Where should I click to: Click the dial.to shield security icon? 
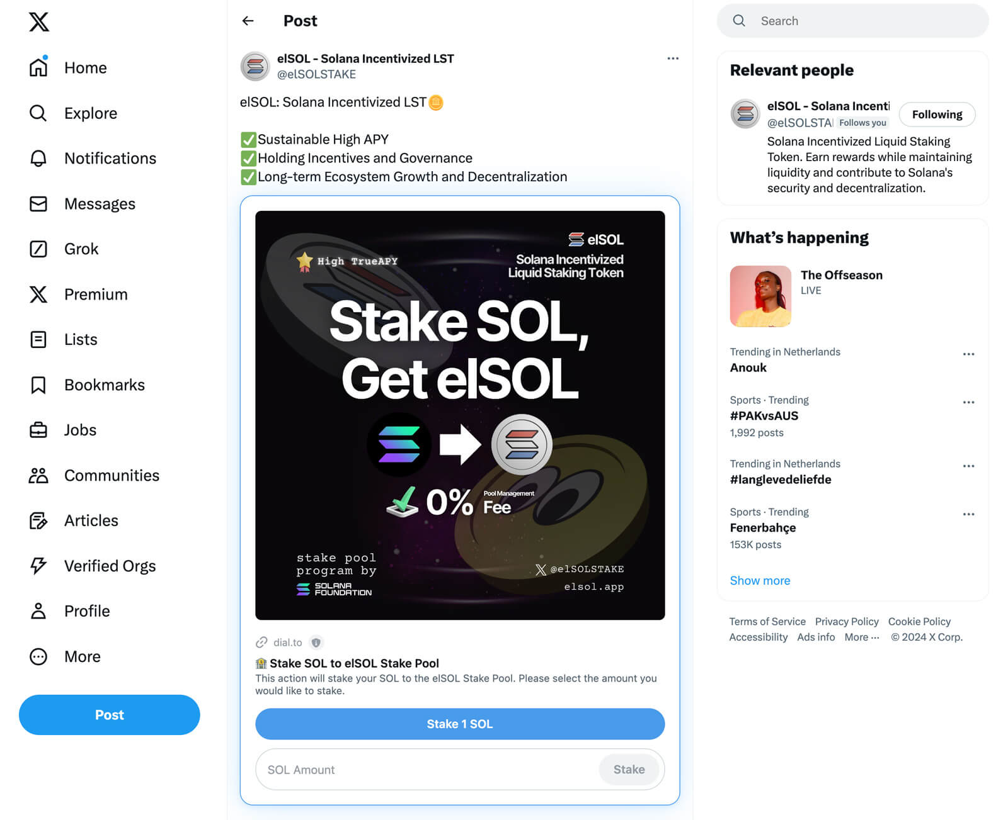tap(316, 643)
